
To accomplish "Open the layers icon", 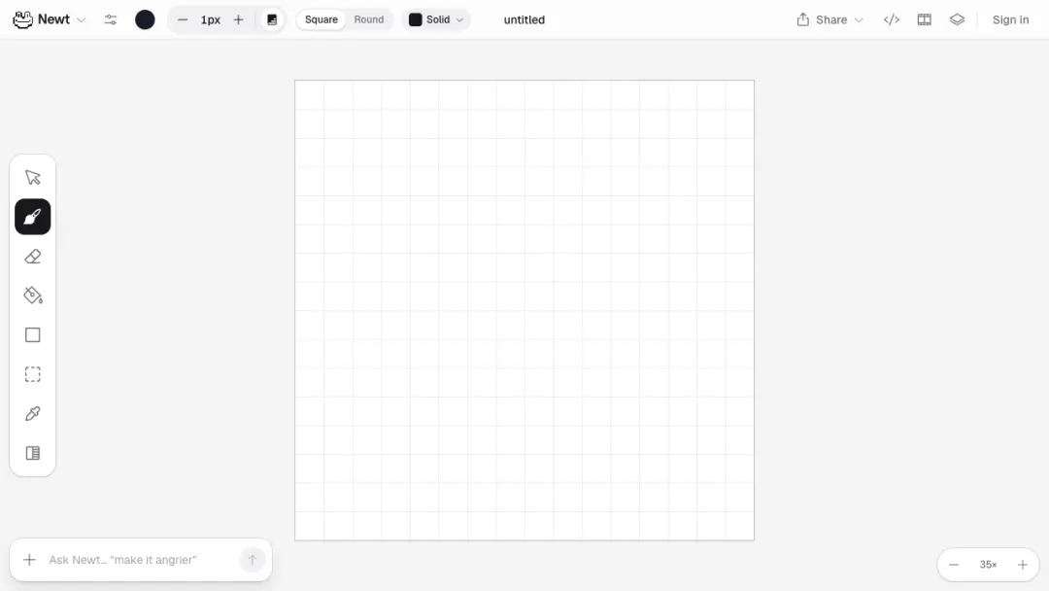I will pos(957,20).
